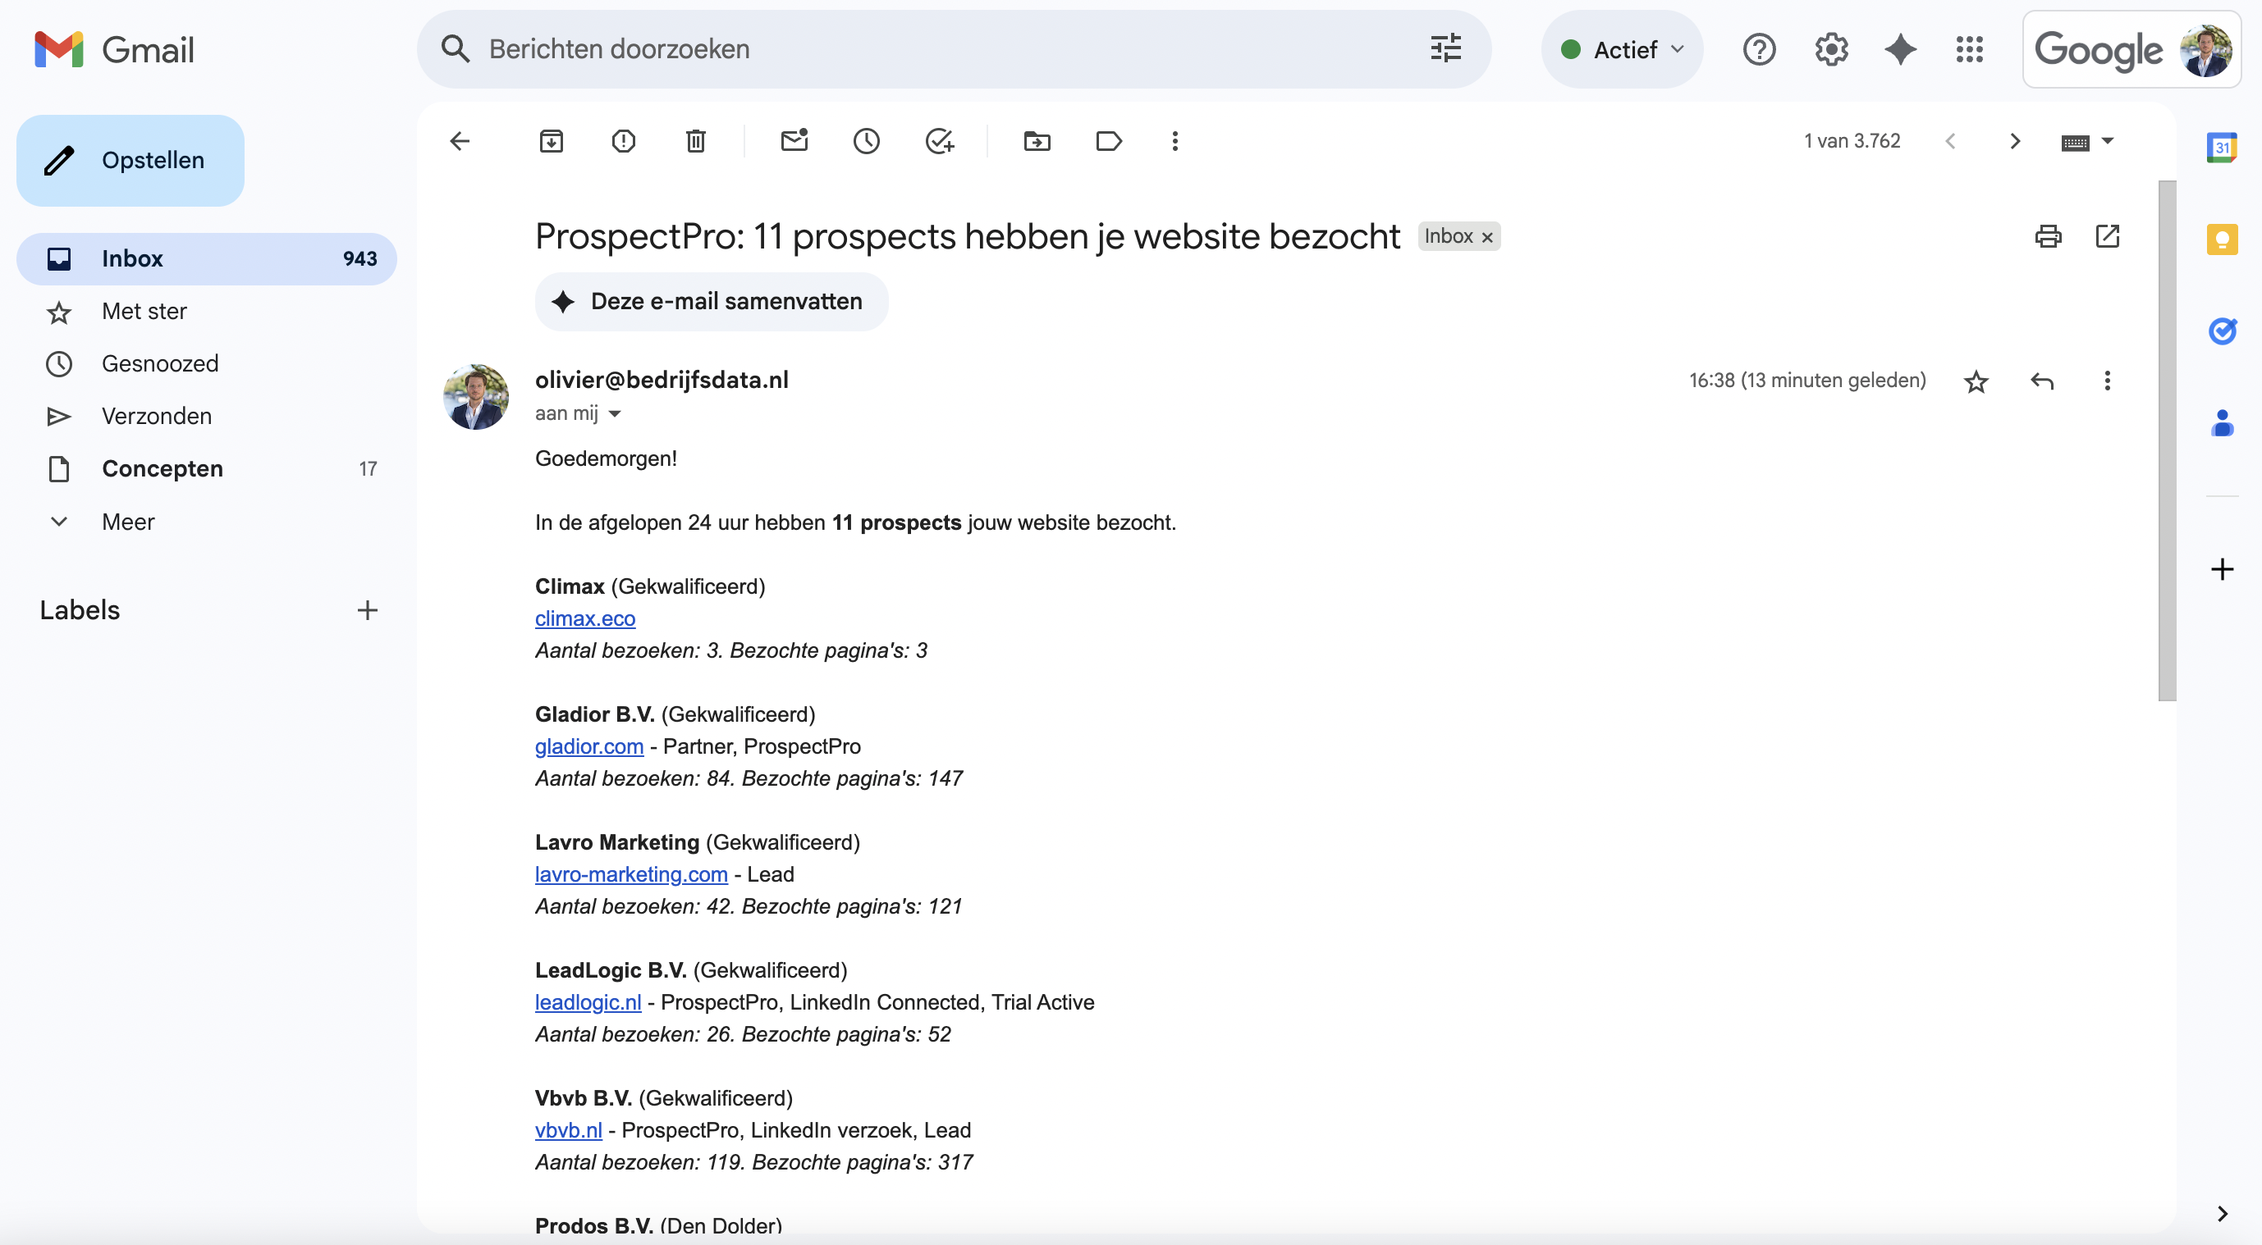Expand the Meer section in sidebar
Screen dimensions: 2262x1245
127,522
